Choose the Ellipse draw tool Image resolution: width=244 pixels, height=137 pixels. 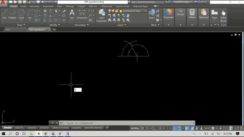[36, 16]
